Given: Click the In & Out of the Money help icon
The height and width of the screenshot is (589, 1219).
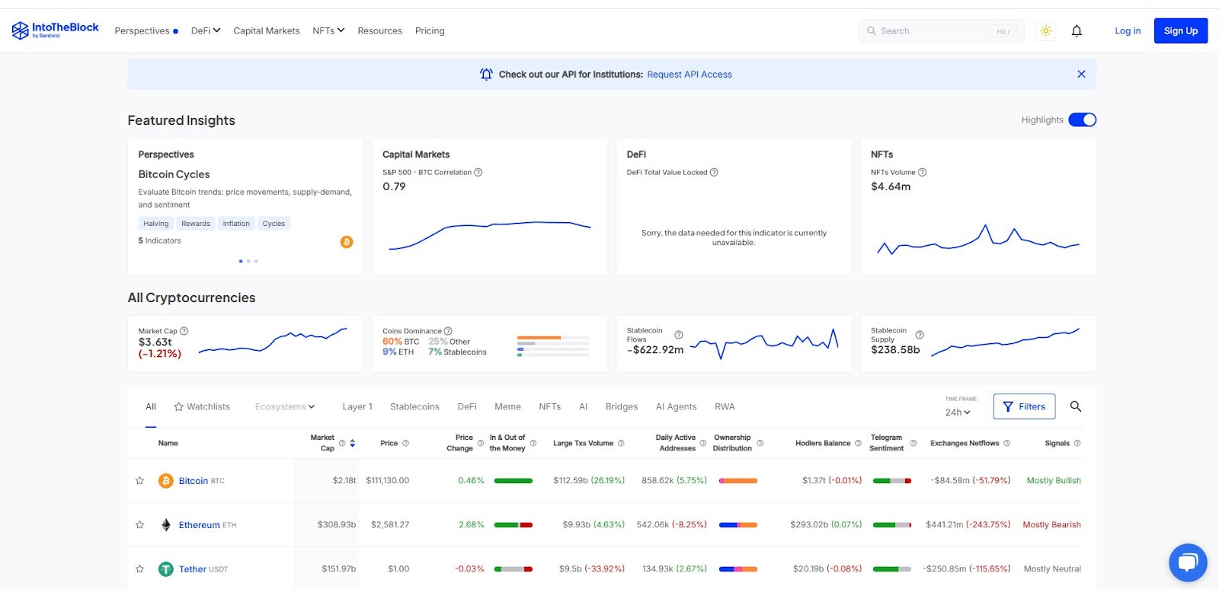Looking at the screenshot, I should coord(533,443).
